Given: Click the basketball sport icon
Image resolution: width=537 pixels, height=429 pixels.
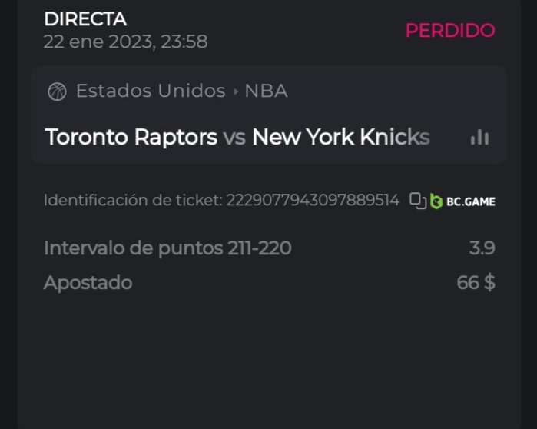Looking at the screenshot, I should (58, 91).
